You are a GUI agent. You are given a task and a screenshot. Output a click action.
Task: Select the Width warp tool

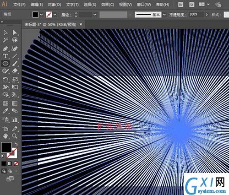5,87
